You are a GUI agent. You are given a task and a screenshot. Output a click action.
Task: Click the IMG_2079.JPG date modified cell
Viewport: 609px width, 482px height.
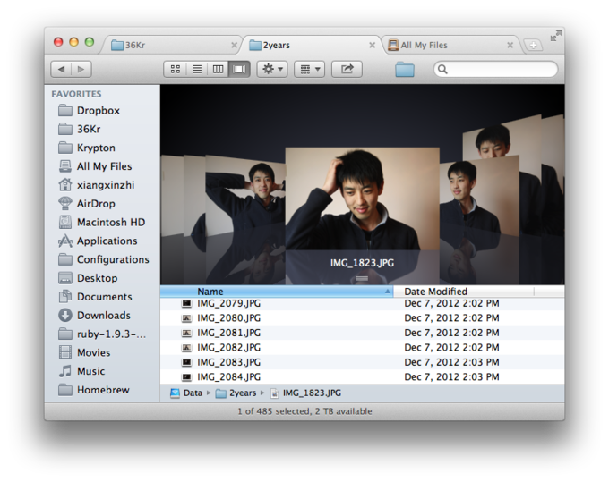(x=451, y=303)
